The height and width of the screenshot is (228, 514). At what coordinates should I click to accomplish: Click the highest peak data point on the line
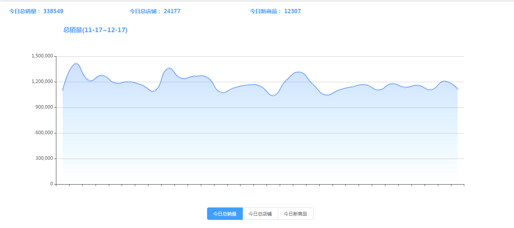coord(76,63)
